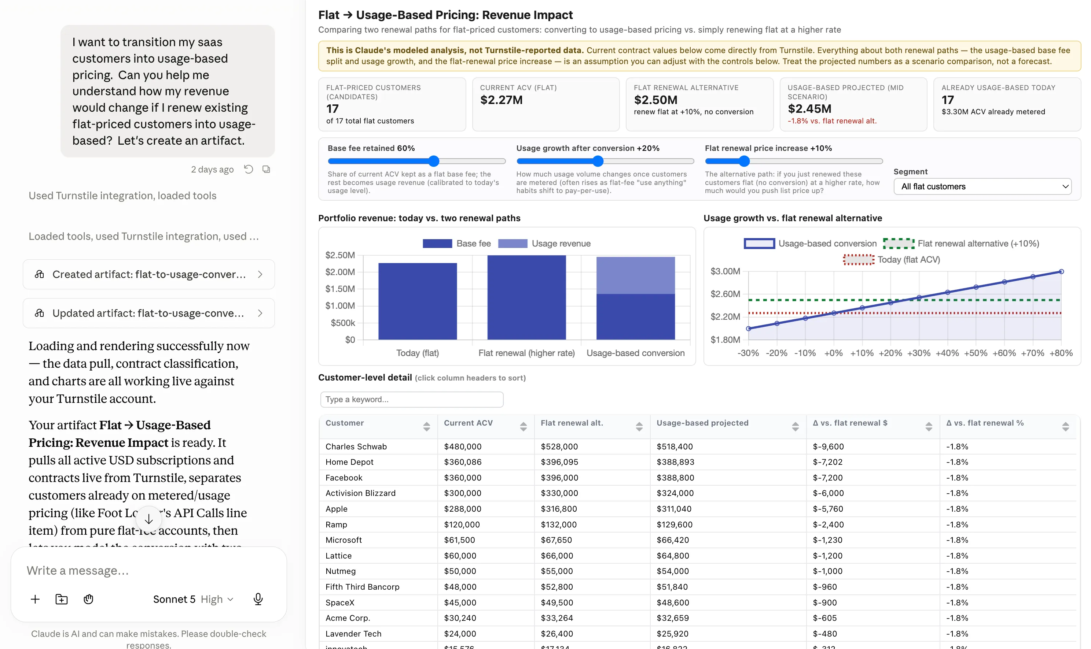Click the artifact icon on the Updated artifact card
This screenshot has height=649, width=1091.
click(x=39, y=313)
